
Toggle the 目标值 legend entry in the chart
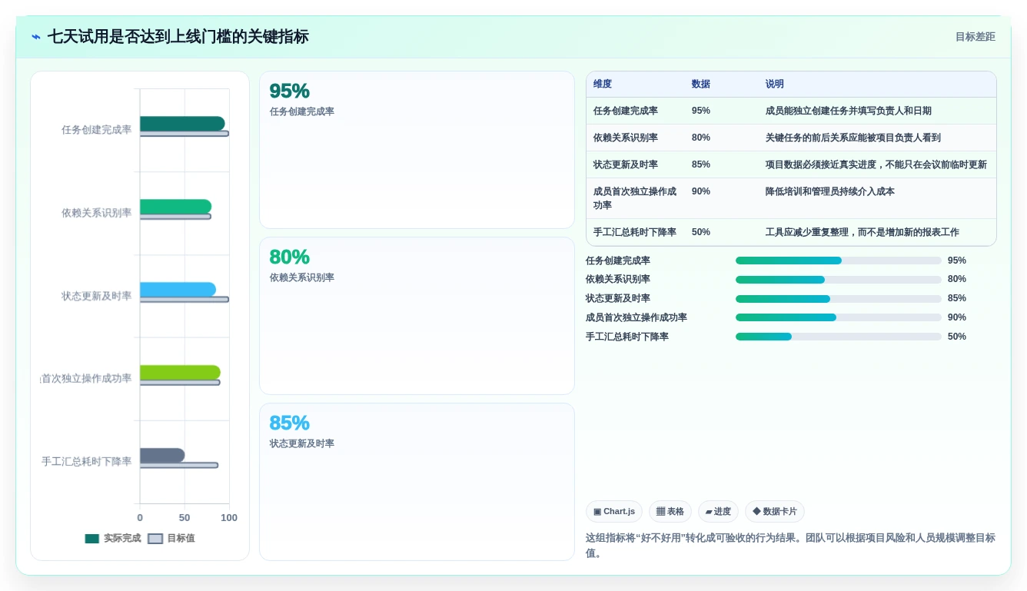pos(171,538)
